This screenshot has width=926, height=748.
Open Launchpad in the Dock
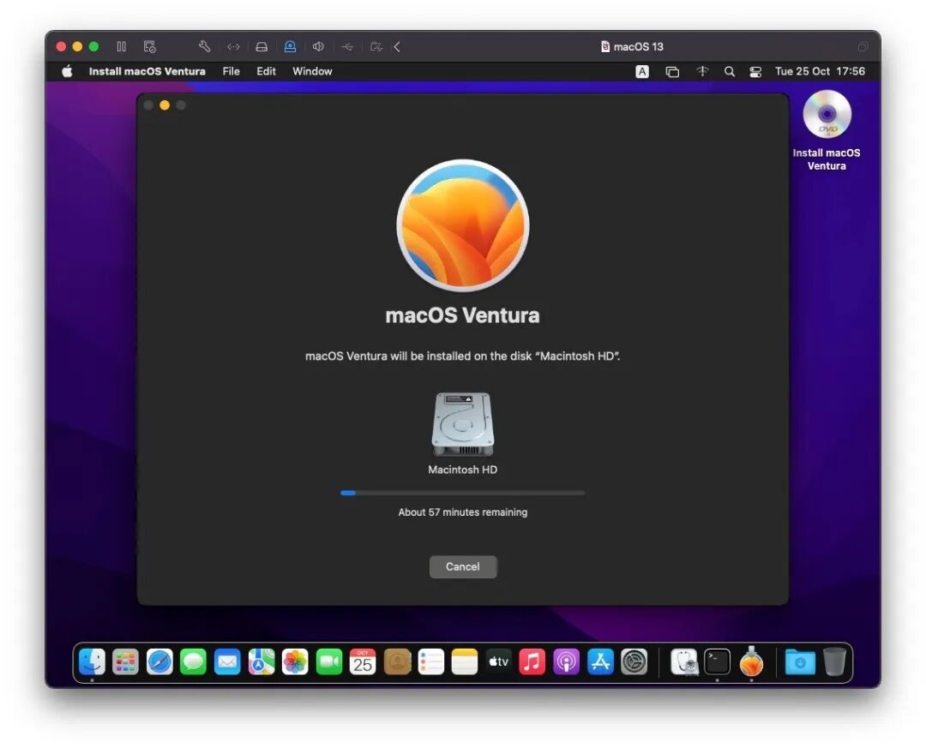click(126, 661)
